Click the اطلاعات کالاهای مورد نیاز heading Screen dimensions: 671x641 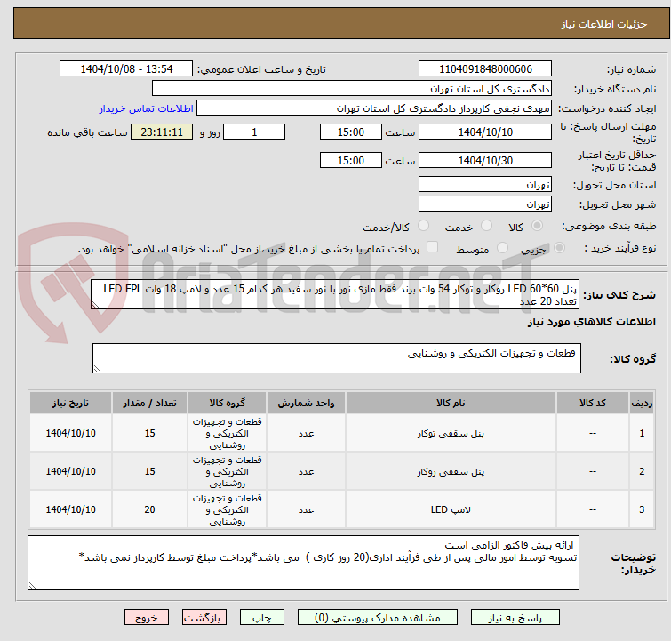591,322
